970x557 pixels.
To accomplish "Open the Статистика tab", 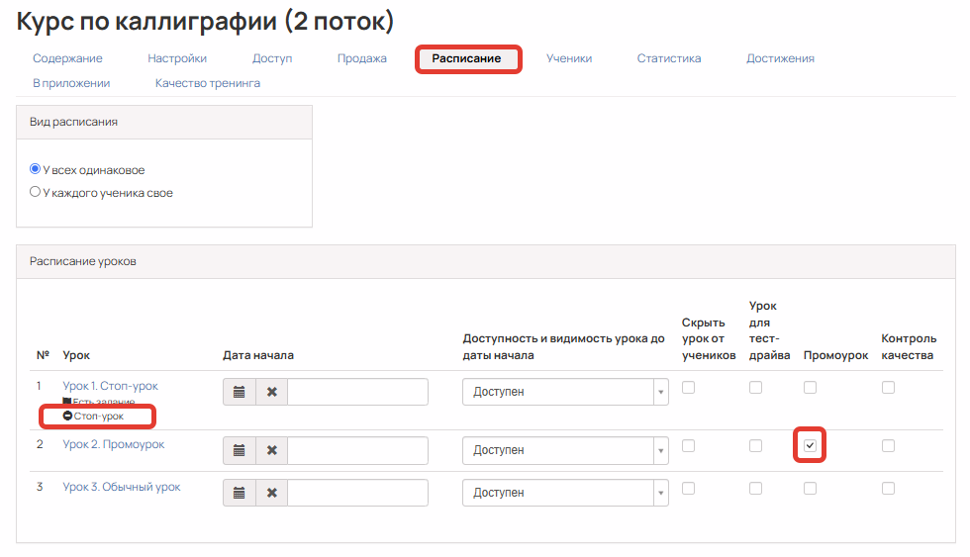I will coord(669,58).
